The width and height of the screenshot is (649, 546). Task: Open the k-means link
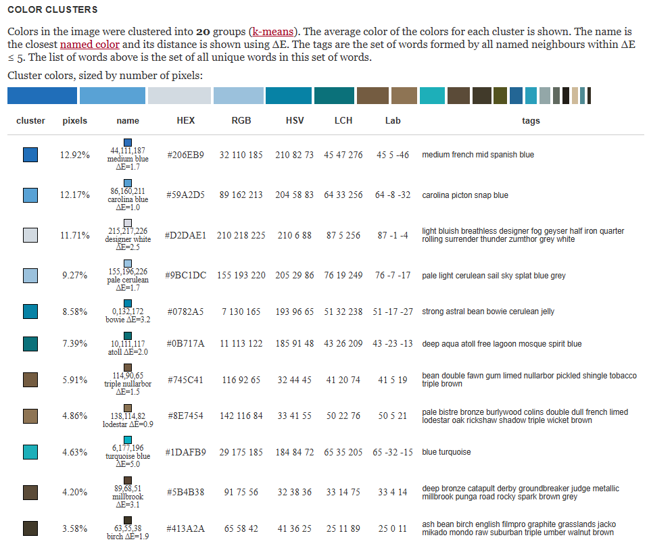click(274, 32)
